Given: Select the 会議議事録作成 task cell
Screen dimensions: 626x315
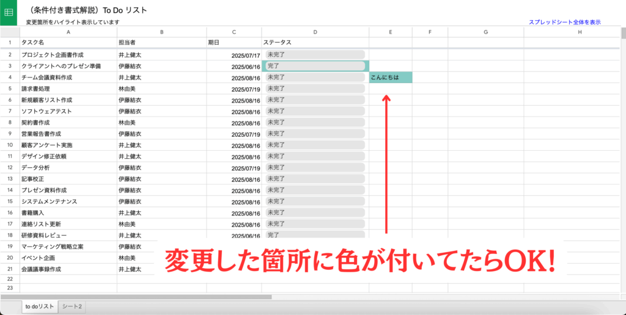Looking at the screenshot, I should [68, 269].
